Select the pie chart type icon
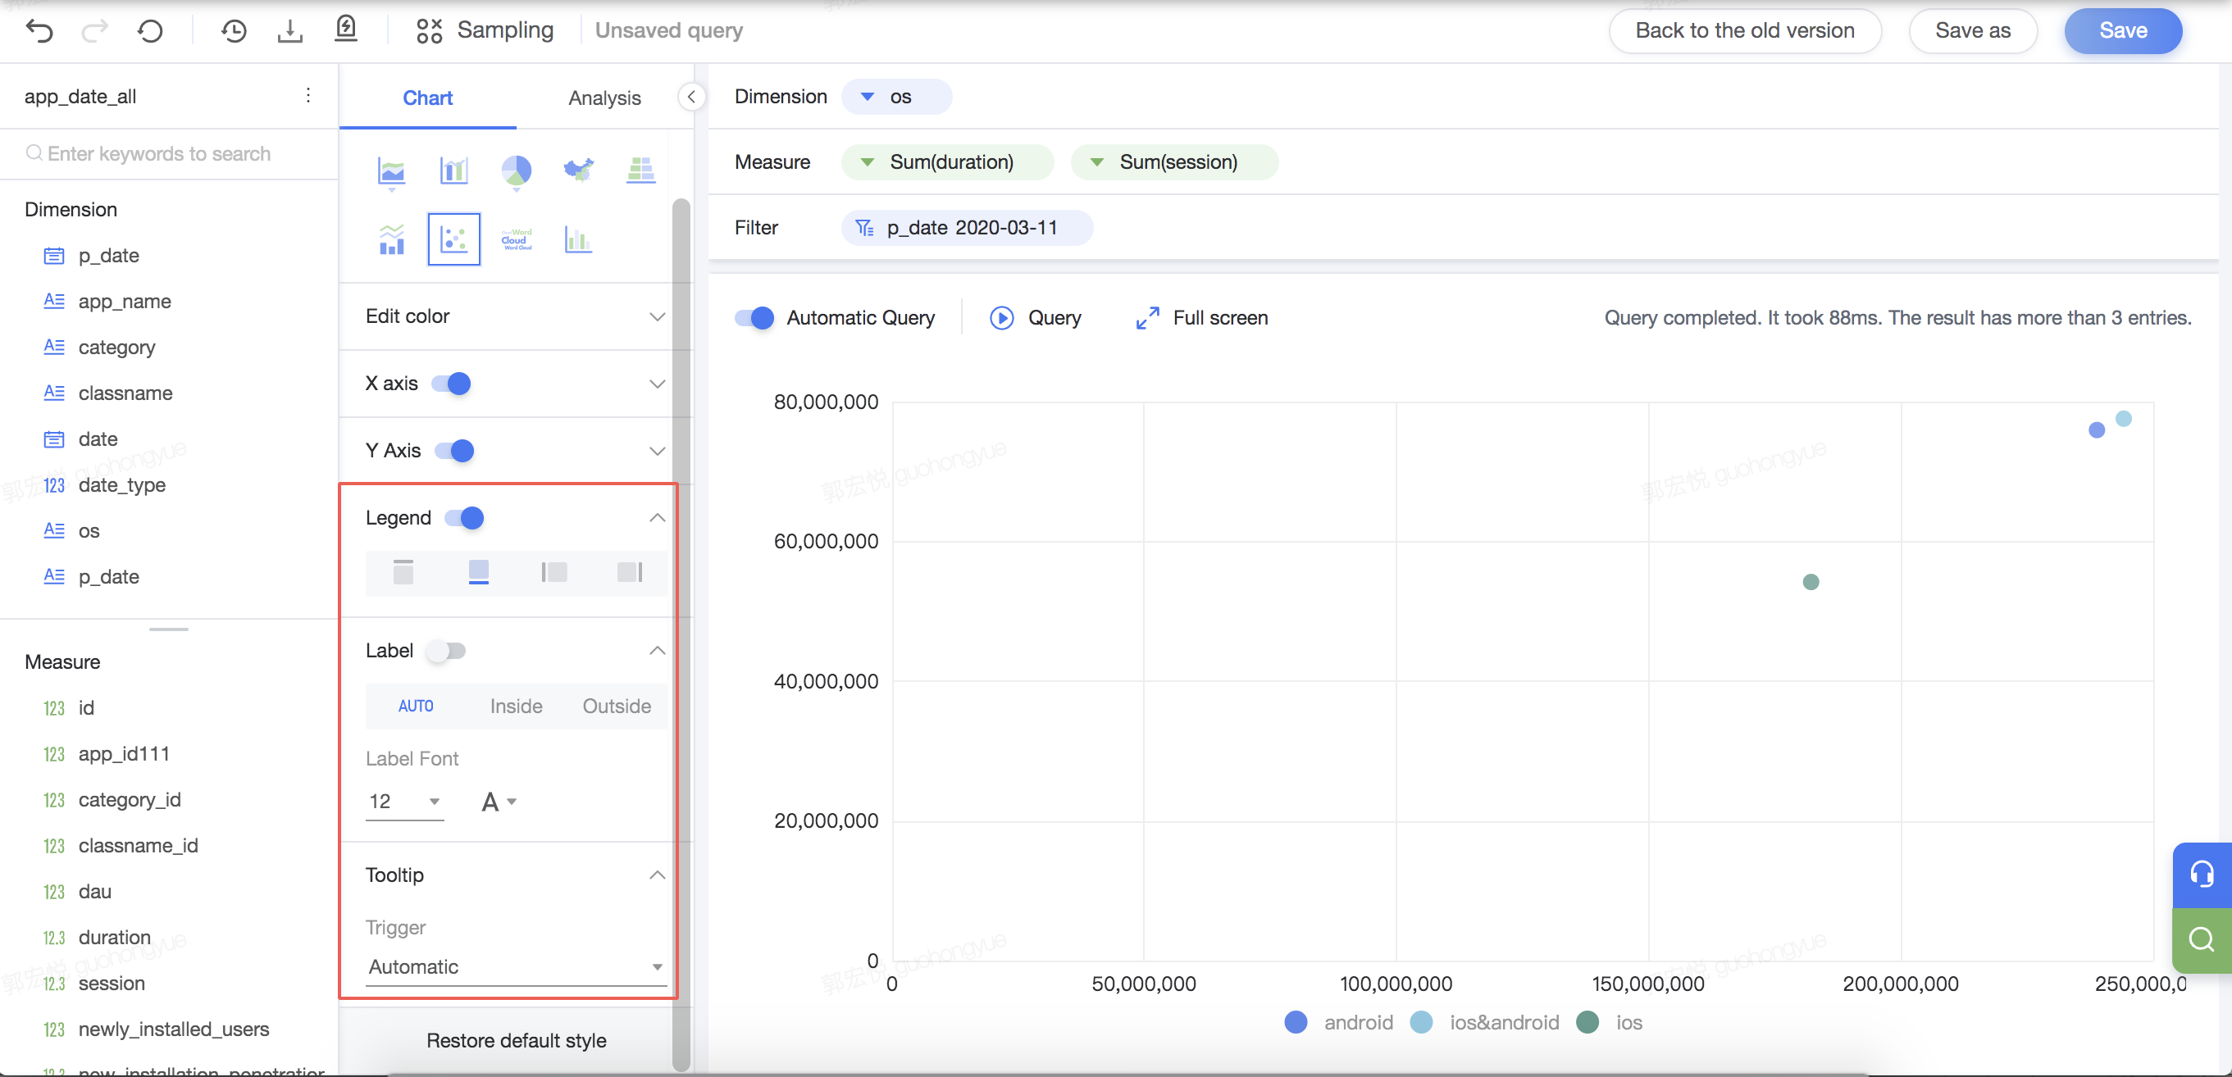 (517, 171)
